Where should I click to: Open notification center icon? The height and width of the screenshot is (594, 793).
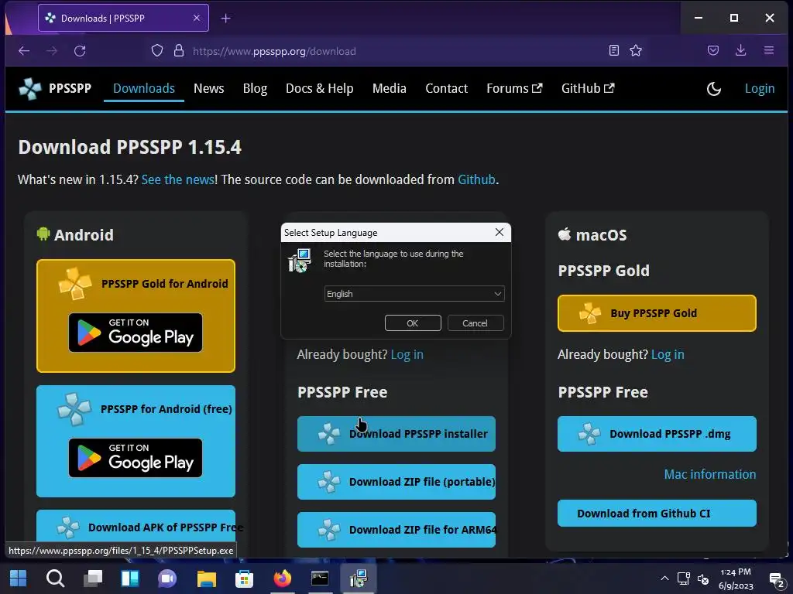pyautogui.click(x=776, y=579)
